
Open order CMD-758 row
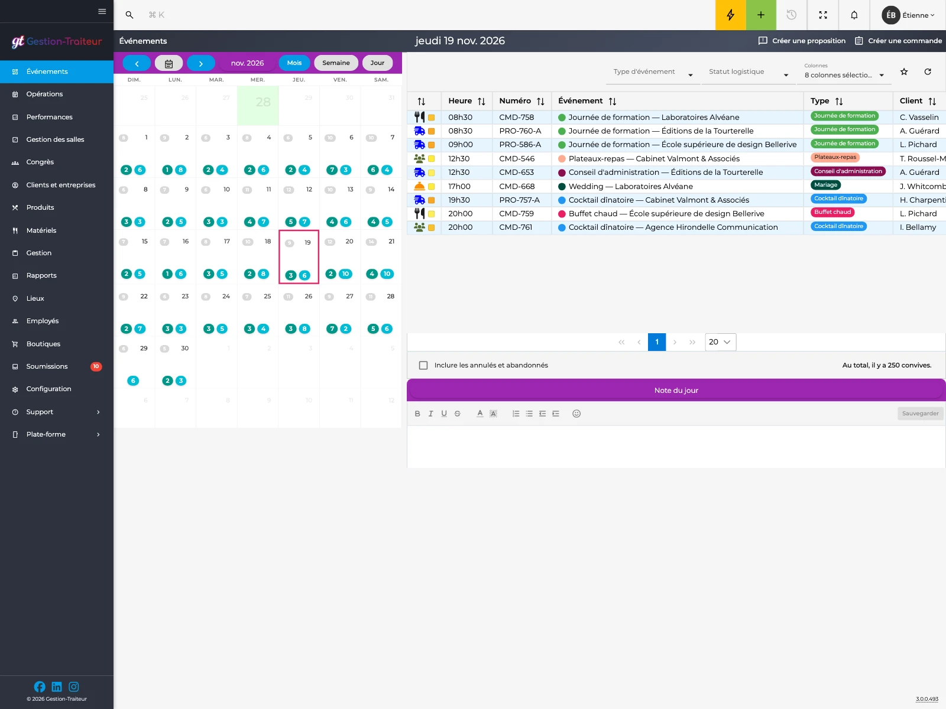(x=676, y=117)
